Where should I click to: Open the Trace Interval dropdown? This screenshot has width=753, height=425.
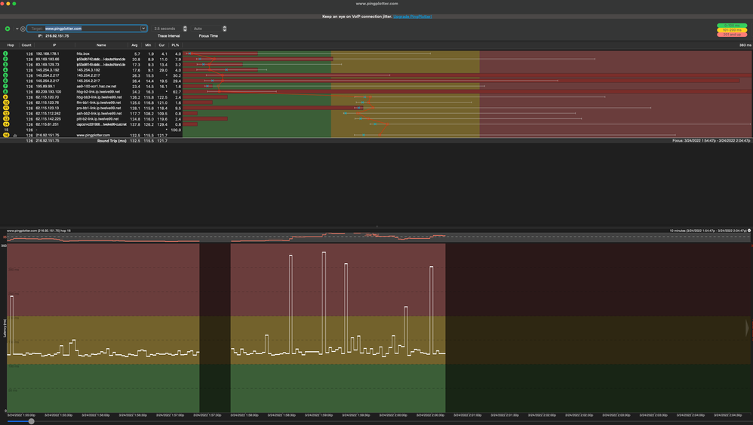pos(185,29)
